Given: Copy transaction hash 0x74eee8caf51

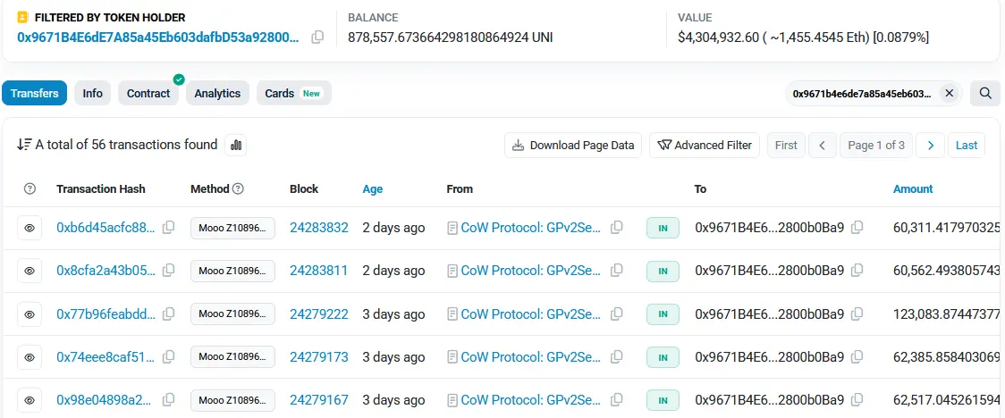Looking at the screenshot, I should [x=169, y=357].
